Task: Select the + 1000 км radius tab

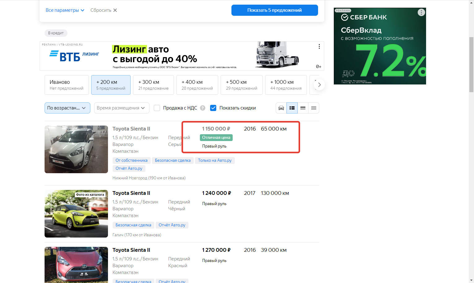Action: point(286,85)
